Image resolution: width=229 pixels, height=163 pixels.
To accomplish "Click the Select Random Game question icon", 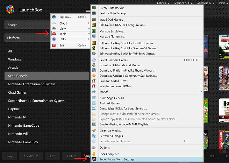I will coord(94,60).
